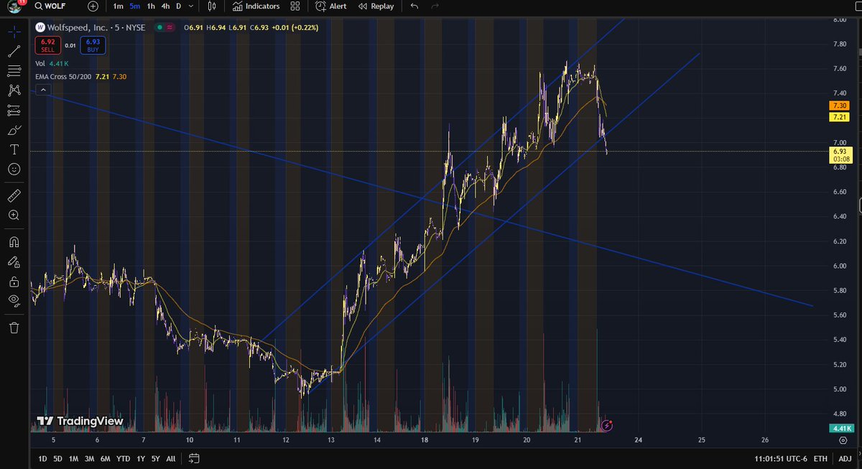
Task: Click the date label 18 on time axis
Action: pos(425,440)
